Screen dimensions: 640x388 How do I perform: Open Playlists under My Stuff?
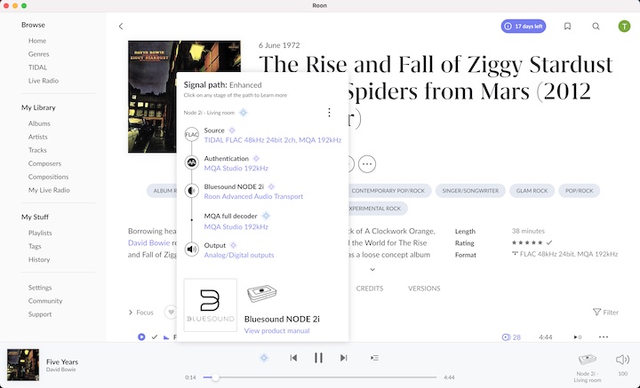40,234
